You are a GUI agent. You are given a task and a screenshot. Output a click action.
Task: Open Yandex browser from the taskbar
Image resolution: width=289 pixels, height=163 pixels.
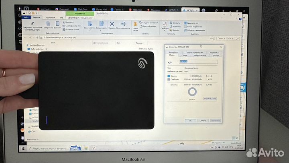click(x=94, y=148)
